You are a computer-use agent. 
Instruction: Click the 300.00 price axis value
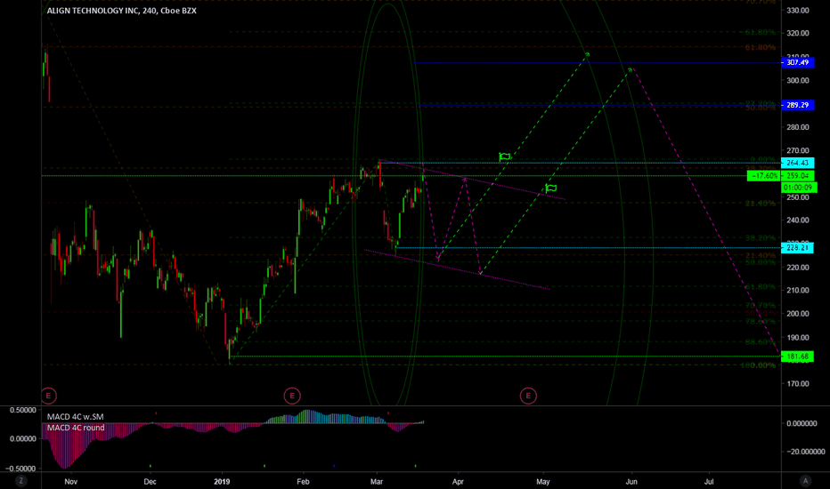(798, 81)
